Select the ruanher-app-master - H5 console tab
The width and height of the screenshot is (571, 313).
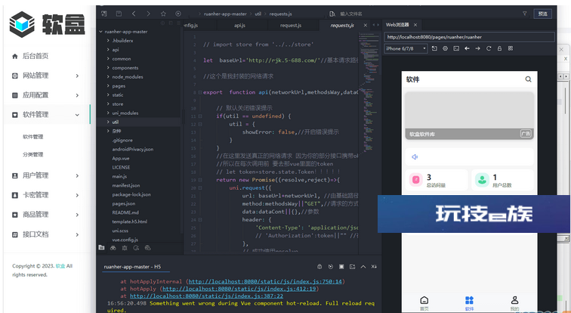132,267
